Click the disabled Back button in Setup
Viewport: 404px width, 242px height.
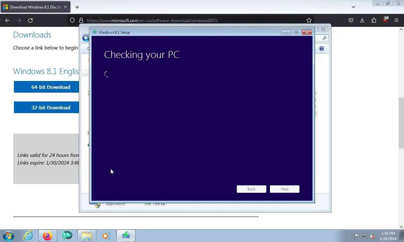point(252,189)
